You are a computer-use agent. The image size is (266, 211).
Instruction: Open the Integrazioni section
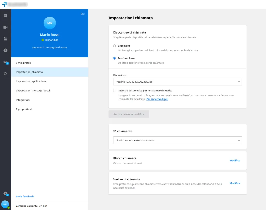[50, 100]
